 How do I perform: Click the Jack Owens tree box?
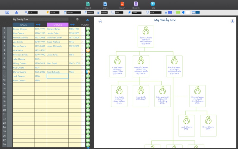point(187,126)
